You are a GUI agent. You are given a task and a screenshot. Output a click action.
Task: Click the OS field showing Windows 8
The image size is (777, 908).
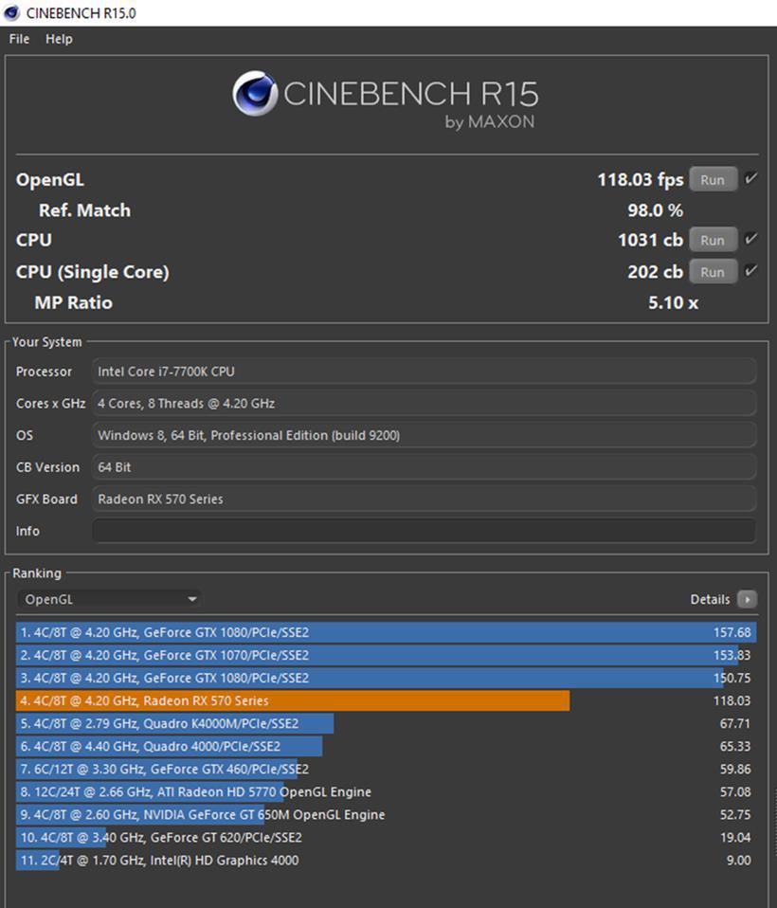[424, 435]
